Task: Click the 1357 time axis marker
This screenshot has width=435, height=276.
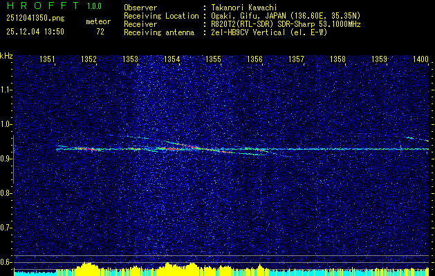Action: pyautogui.click(x=296, y=59)
